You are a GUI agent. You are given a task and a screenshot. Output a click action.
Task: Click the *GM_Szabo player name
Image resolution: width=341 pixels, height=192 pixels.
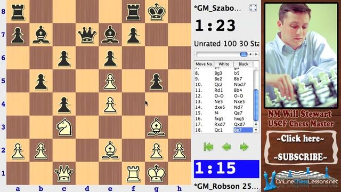tap(217, 9)
